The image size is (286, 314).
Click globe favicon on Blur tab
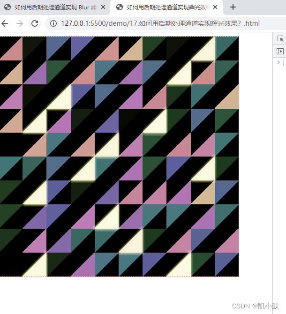8,7
